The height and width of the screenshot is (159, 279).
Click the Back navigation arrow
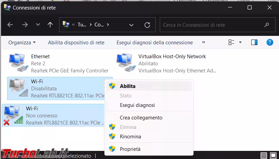10,25
